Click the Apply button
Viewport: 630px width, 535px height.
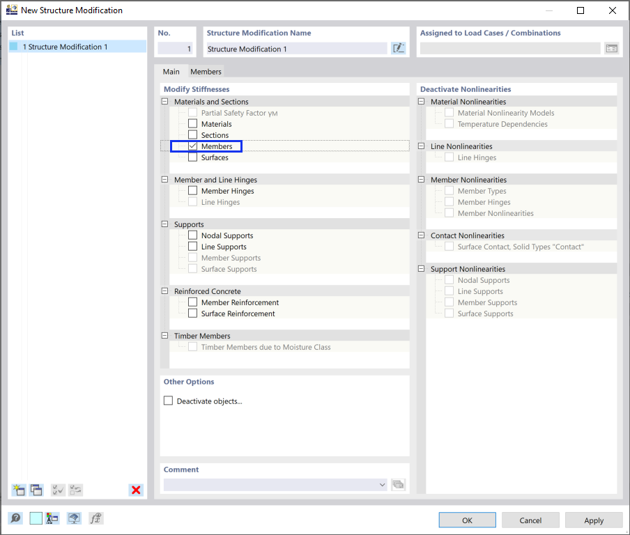click(594, 520)
